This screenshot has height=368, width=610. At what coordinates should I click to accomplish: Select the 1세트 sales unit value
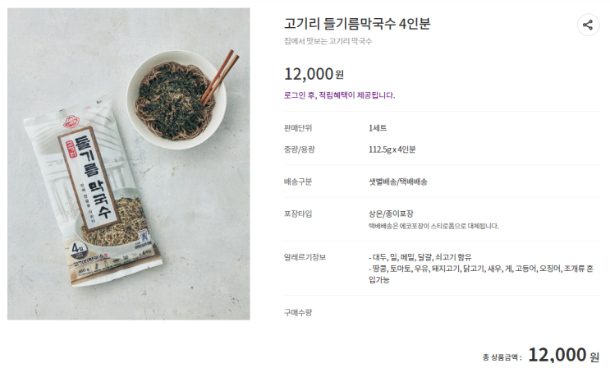(x=378, y=128)
